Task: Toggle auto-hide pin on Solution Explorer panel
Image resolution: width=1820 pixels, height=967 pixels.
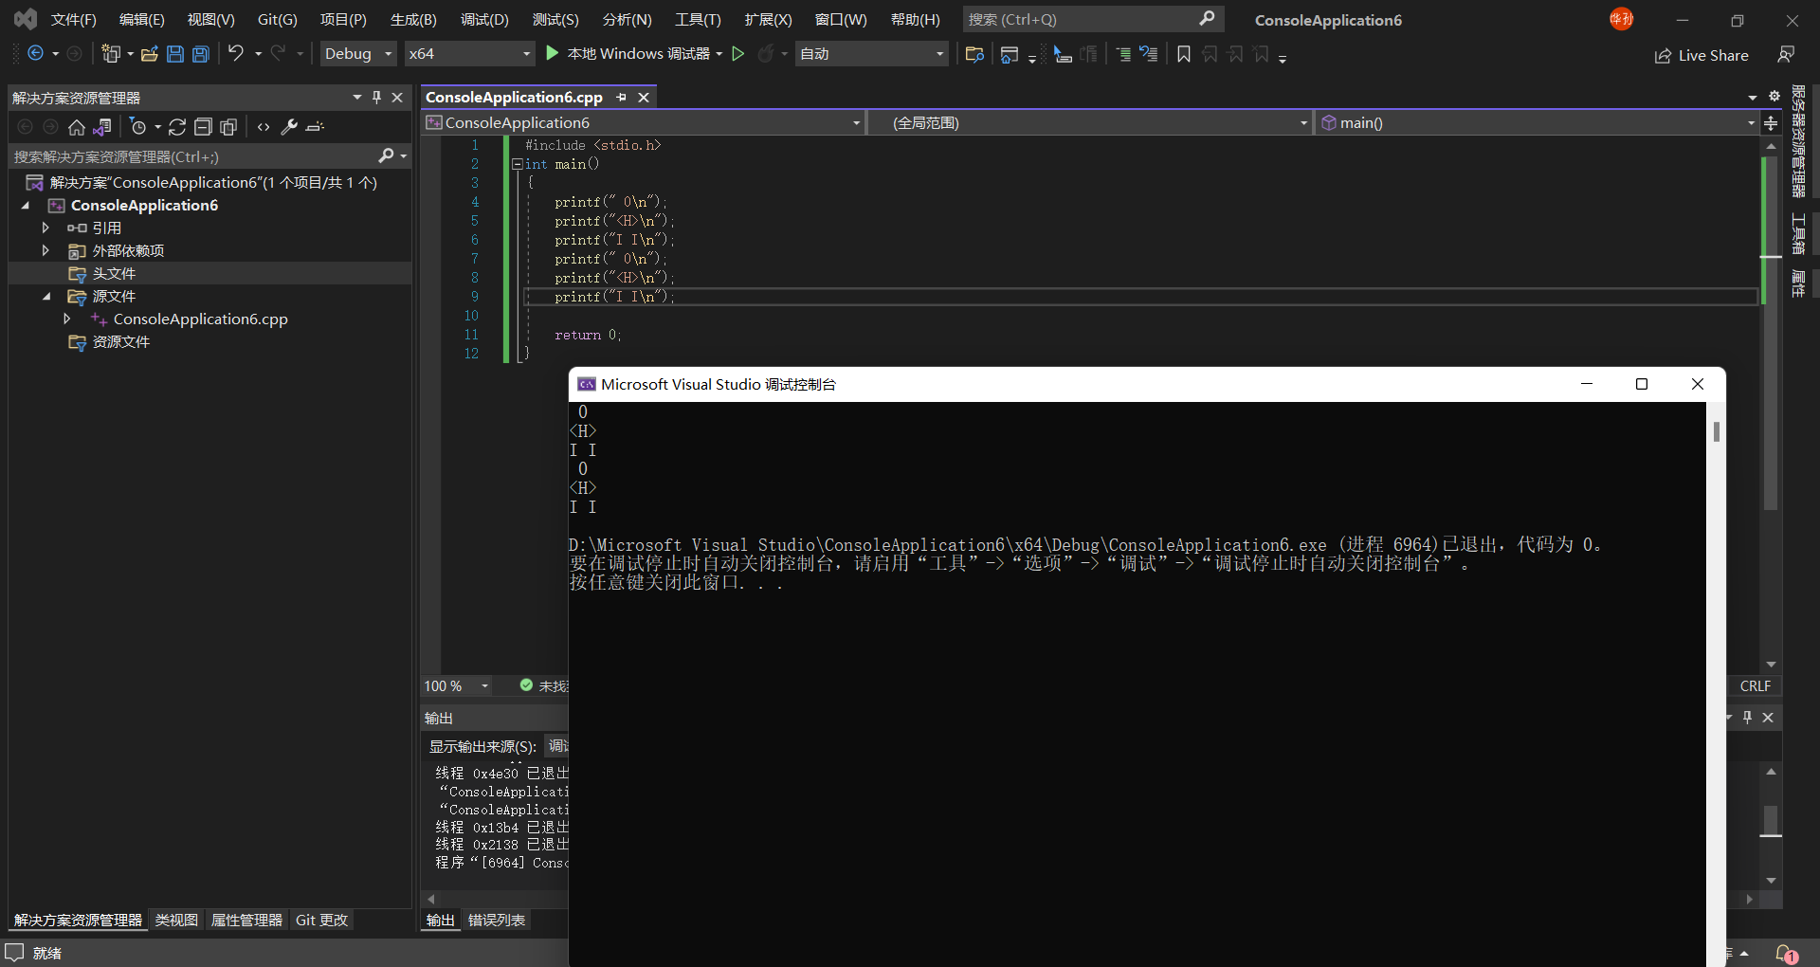Action: (x=376, y=98)
